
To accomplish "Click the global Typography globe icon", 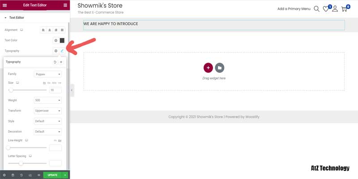I will [x=56, y=51].
